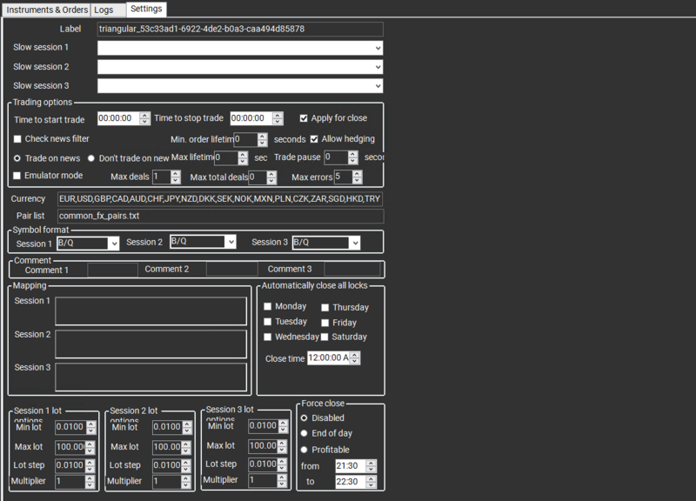The width and height of the screenshot is (696, 501).
Task: Select the Don't trade on news option
Action: pyautogui.click(x=91, y=157)
